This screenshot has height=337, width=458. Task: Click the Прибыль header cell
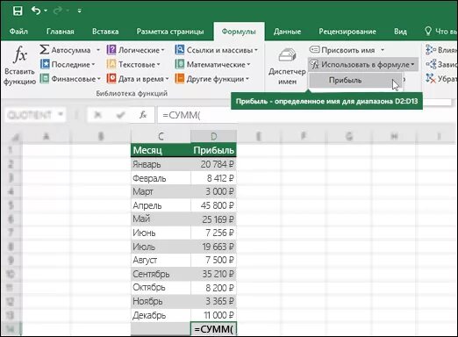[x=213, y=150]
